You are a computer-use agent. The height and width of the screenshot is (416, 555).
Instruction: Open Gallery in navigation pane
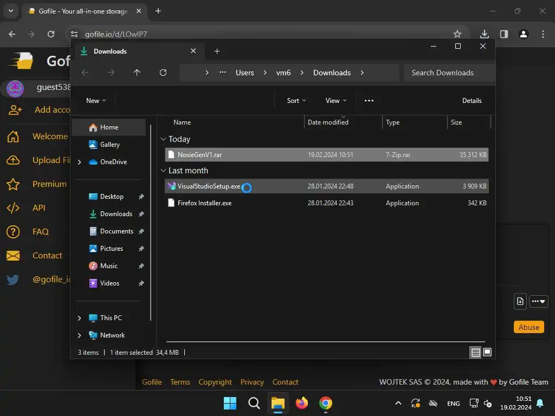(x=109, y=144)
